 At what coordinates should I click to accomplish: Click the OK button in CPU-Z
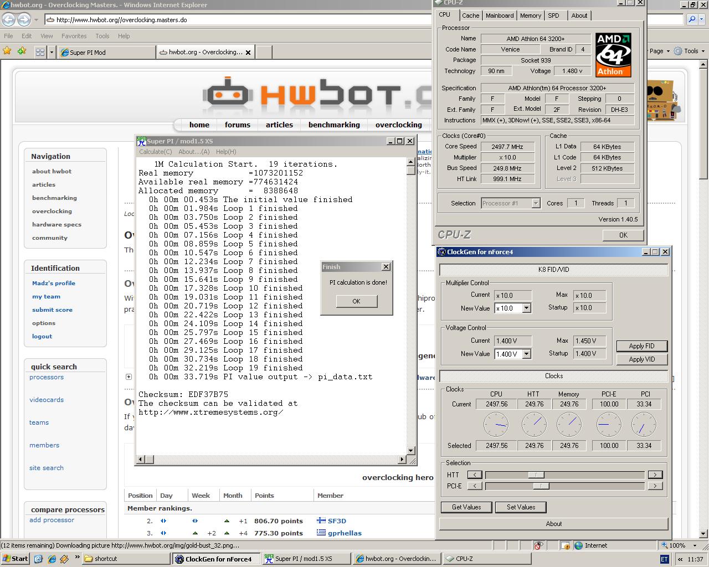623,235
